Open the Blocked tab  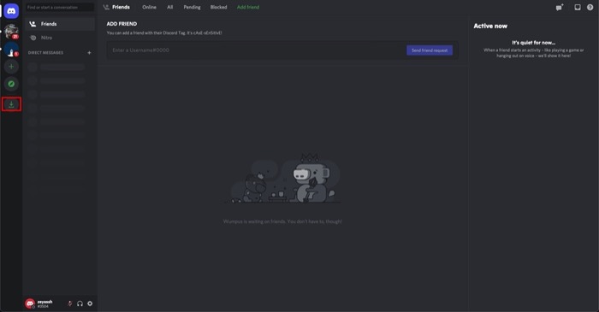[218, 7]
